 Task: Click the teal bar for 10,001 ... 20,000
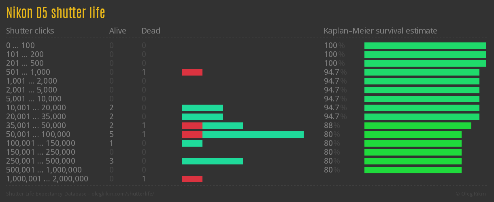pyautogui.click(x=202, y=108)
